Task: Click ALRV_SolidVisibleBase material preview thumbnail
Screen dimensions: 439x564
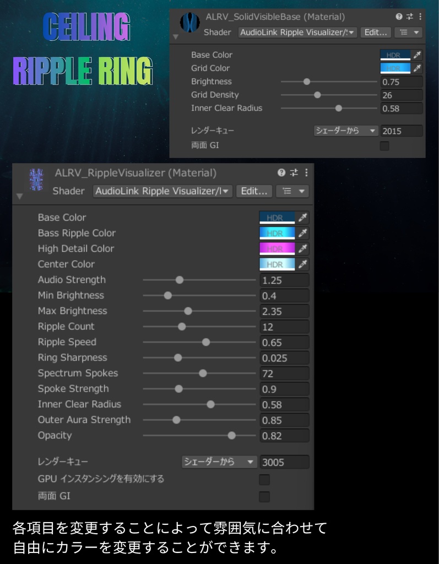Action: click(x=189, y=22)
